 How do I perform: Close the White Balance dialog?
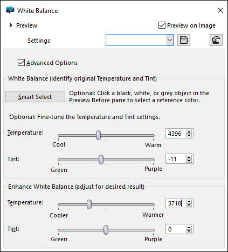point(220,10)
